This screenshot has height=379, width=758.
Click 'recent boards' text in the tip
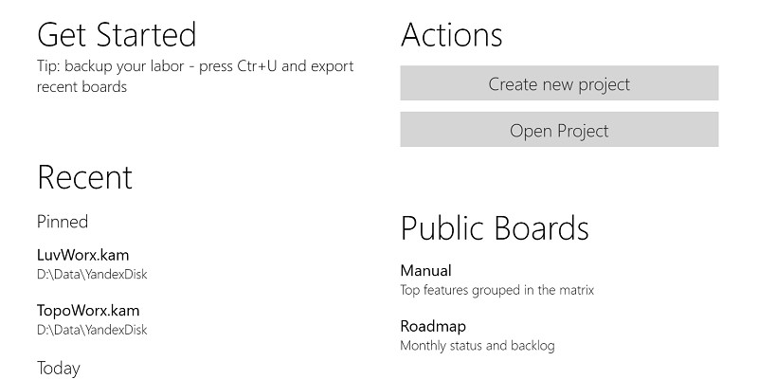pos(82,87)
